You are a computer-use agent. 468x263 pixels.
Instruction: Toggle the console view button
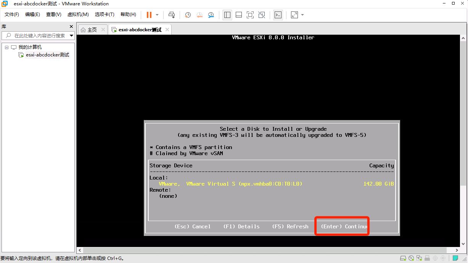pyautogui.click(x=278, y=15)
